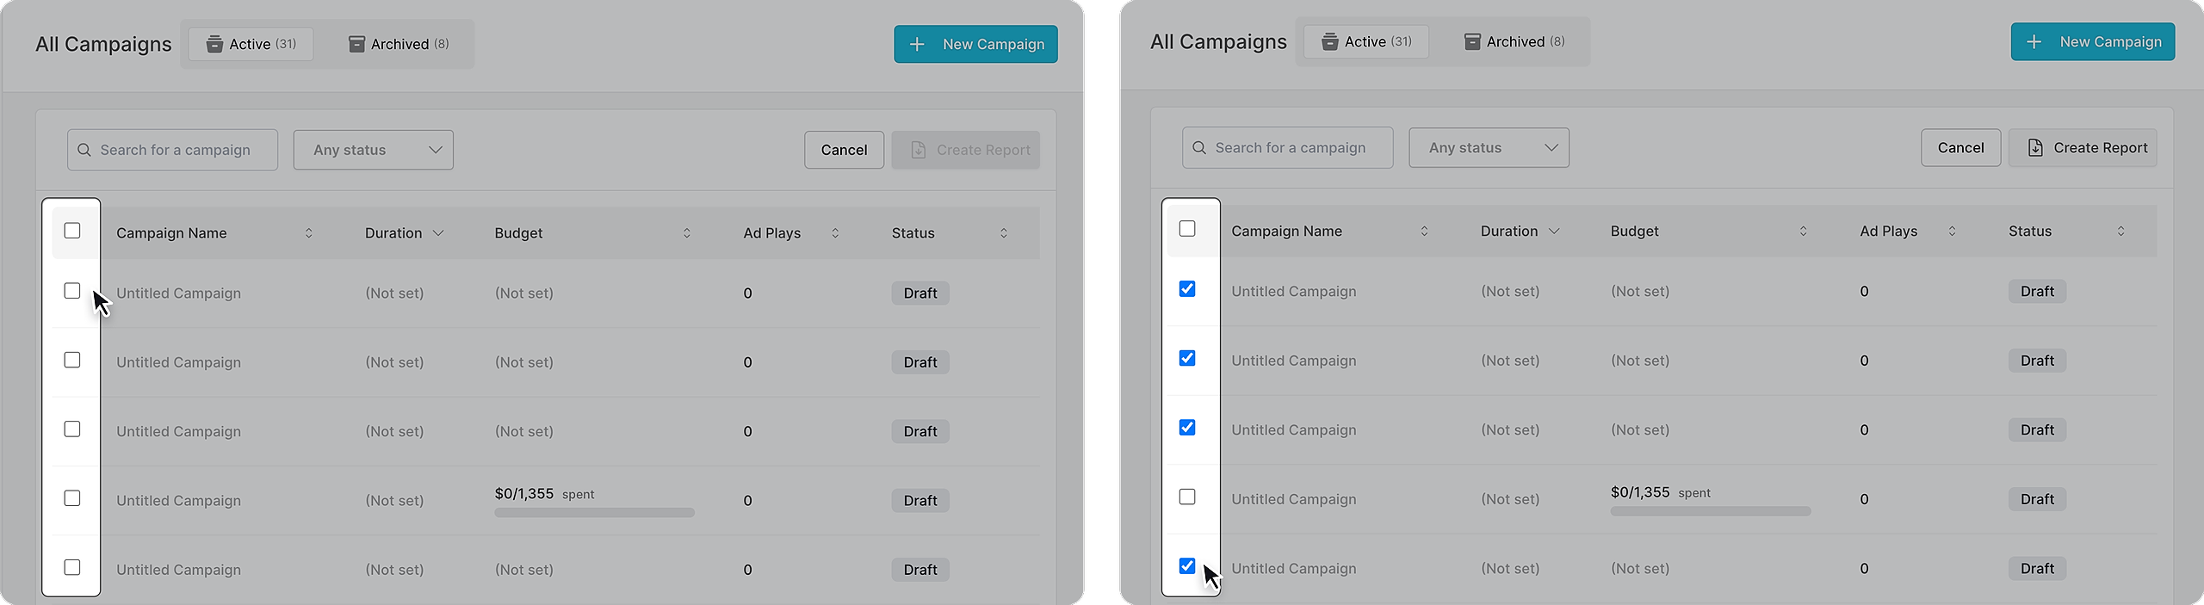Uncheck the first checked campaign row in the right panel
Screen dimensions: 2204x605
tap(1187, 289)
